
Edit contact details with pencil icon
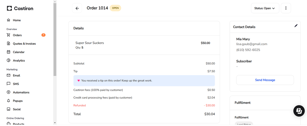tap(296, 26)
